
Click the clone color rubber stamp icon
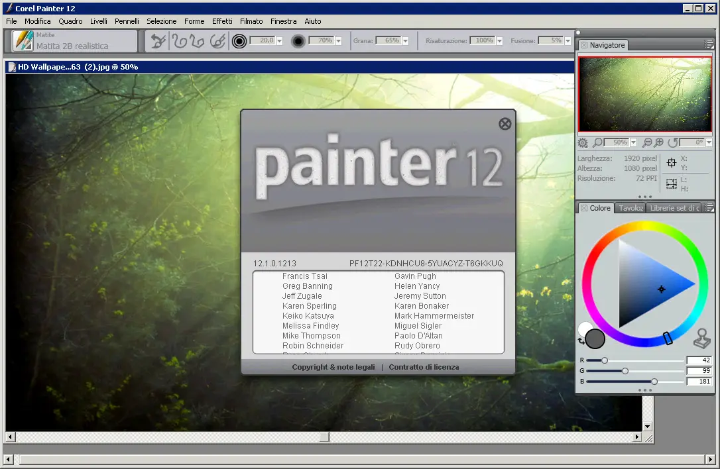(702, 339)
